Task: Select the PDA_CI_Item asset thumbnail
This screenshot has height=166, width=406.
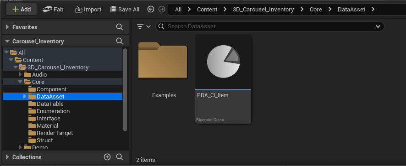Action: coord(223,62)
